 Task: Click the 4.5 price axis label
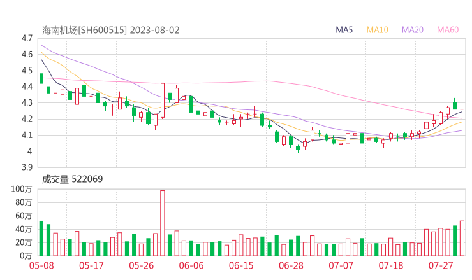(27, 71)
